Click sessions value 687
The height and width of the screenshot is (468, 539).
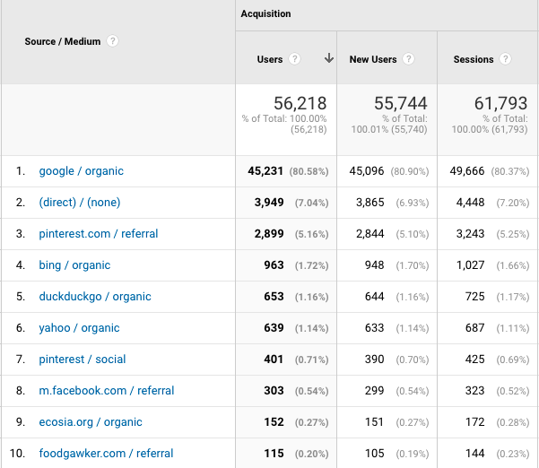(474, 328)
